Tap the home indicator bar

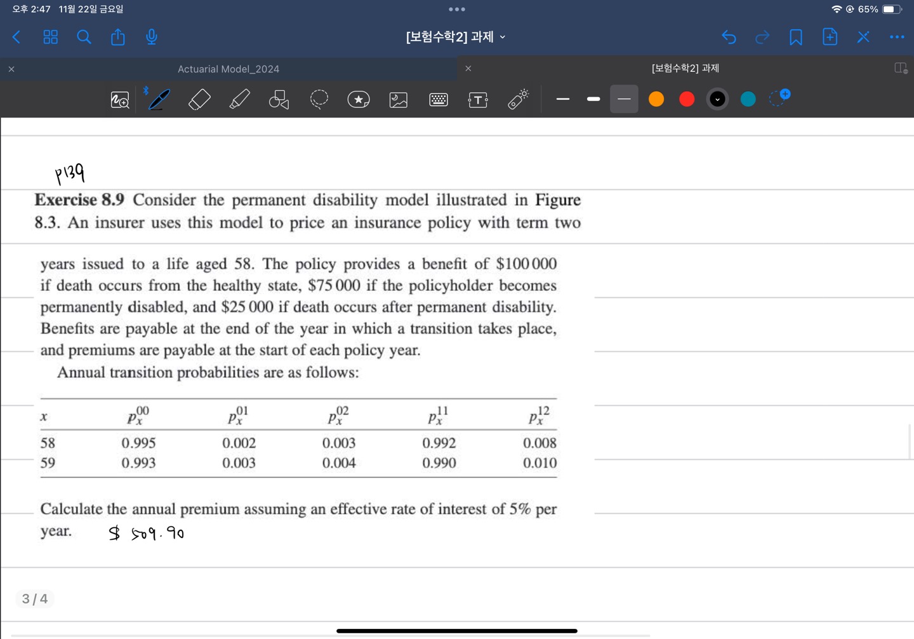[457, 631]
